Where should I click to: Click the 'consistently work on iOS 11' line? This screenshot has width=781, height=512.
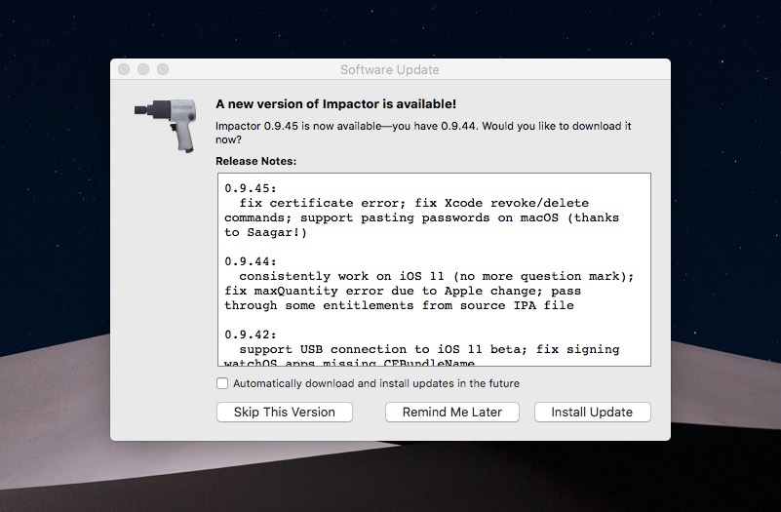point(436,276)
